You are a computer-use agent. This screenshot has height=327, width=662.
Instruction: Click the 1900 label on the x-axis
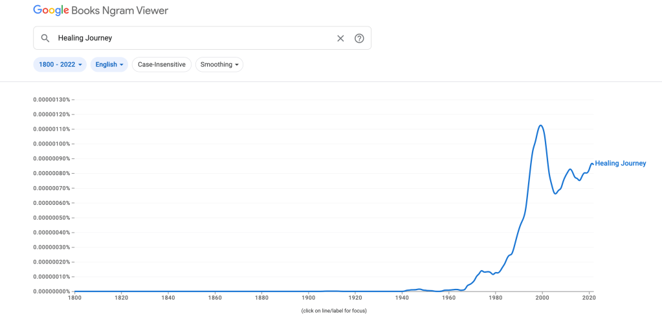tap(309, 298)
